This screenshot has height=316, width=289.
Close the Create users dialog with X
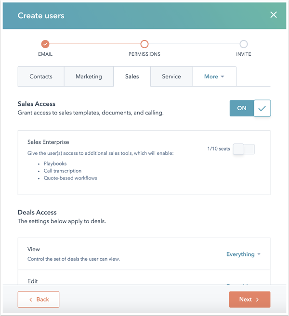(x=274, y=15)
